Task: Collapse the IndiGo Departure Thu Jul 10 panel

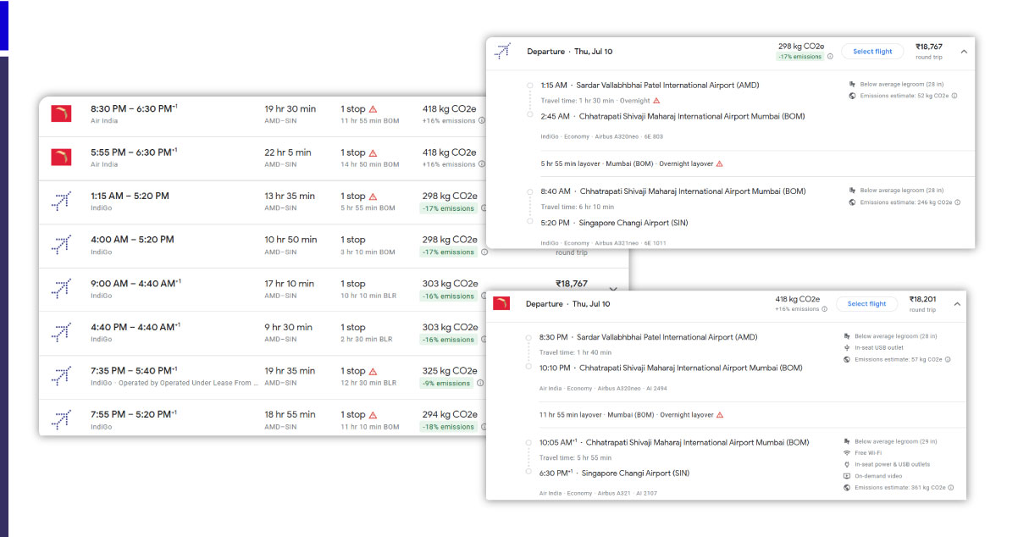Action: (x=964, y=51)
